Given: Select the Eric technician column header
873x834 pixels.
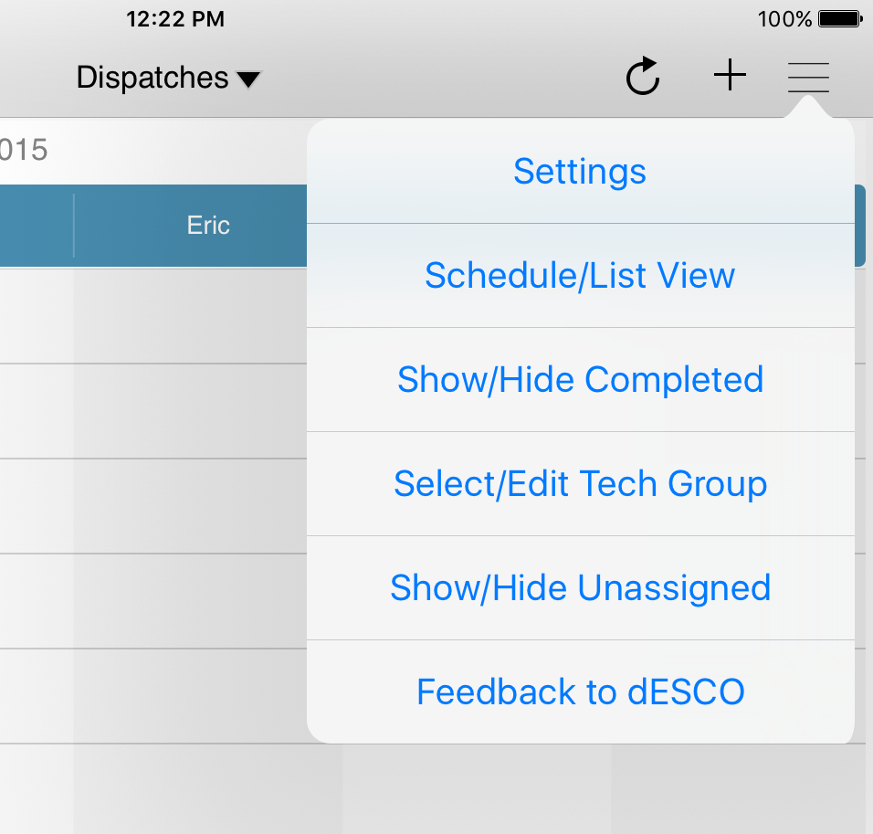Looking at the screenshot, I should point(208,225).
